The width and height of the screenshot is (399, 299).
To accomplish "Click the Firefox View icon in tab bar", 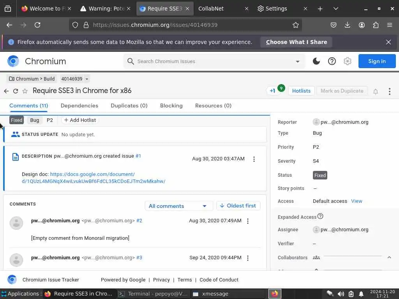I will point(8,9).
